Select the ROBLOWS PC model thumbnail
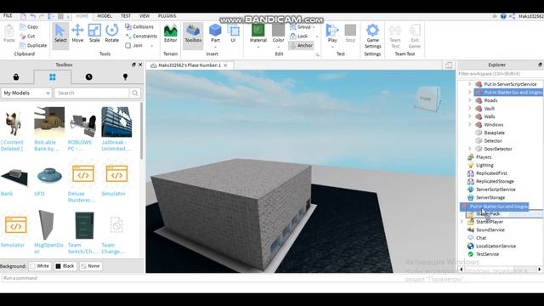The height and width of the screenshot is (306, 544). point(82,122)
